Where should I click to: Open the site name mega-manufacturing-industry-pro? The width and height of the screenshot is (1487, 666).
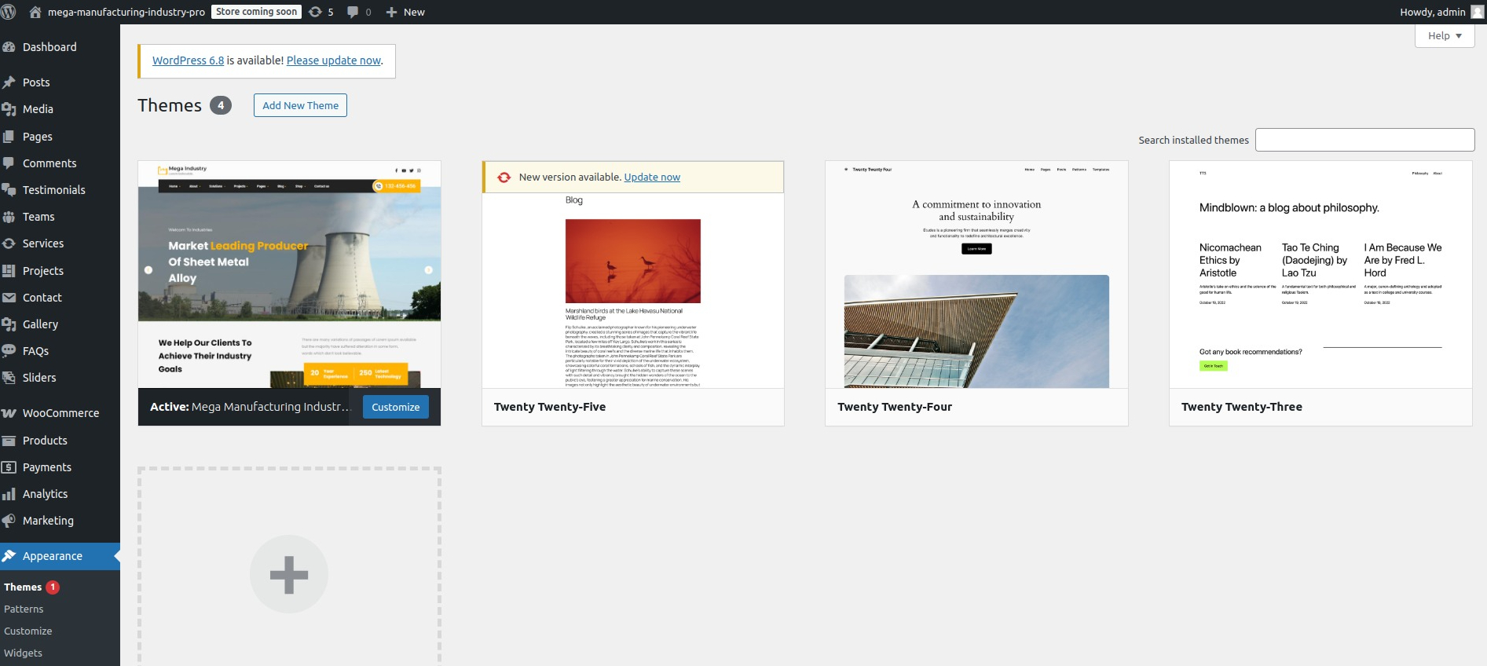pyautogui.click(x=126, y=12)
